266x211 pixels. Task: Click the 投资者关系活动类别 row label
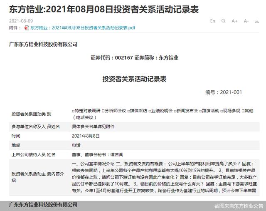32,114
